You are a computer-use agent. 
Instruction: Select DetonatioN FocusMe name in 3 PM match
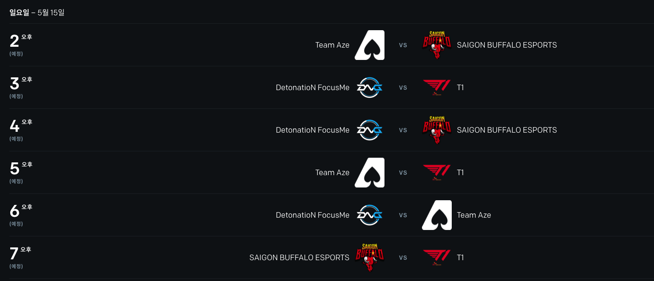313,88
